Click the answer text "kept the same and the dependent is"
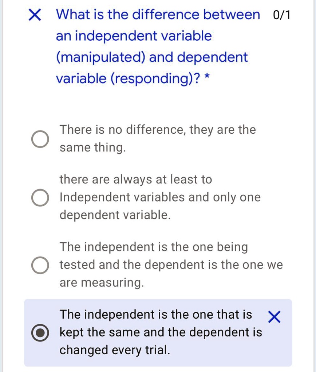 [x=161, y=332]
